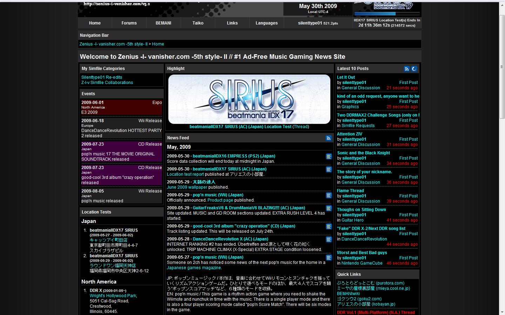Viewport: 505px width, 315px height.
Task: Open Thoughs on Sitting Down thread
Action: pyautogui.click(x=361, y=210)
